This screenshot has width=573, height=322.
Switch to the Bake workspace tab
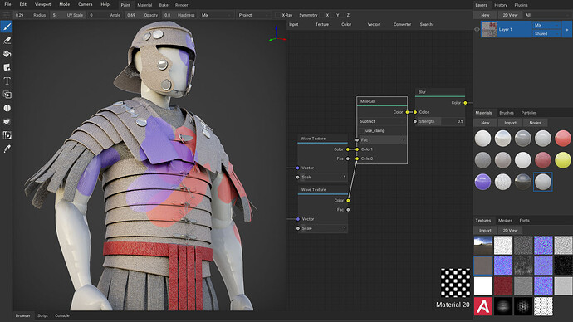point(164,5)
